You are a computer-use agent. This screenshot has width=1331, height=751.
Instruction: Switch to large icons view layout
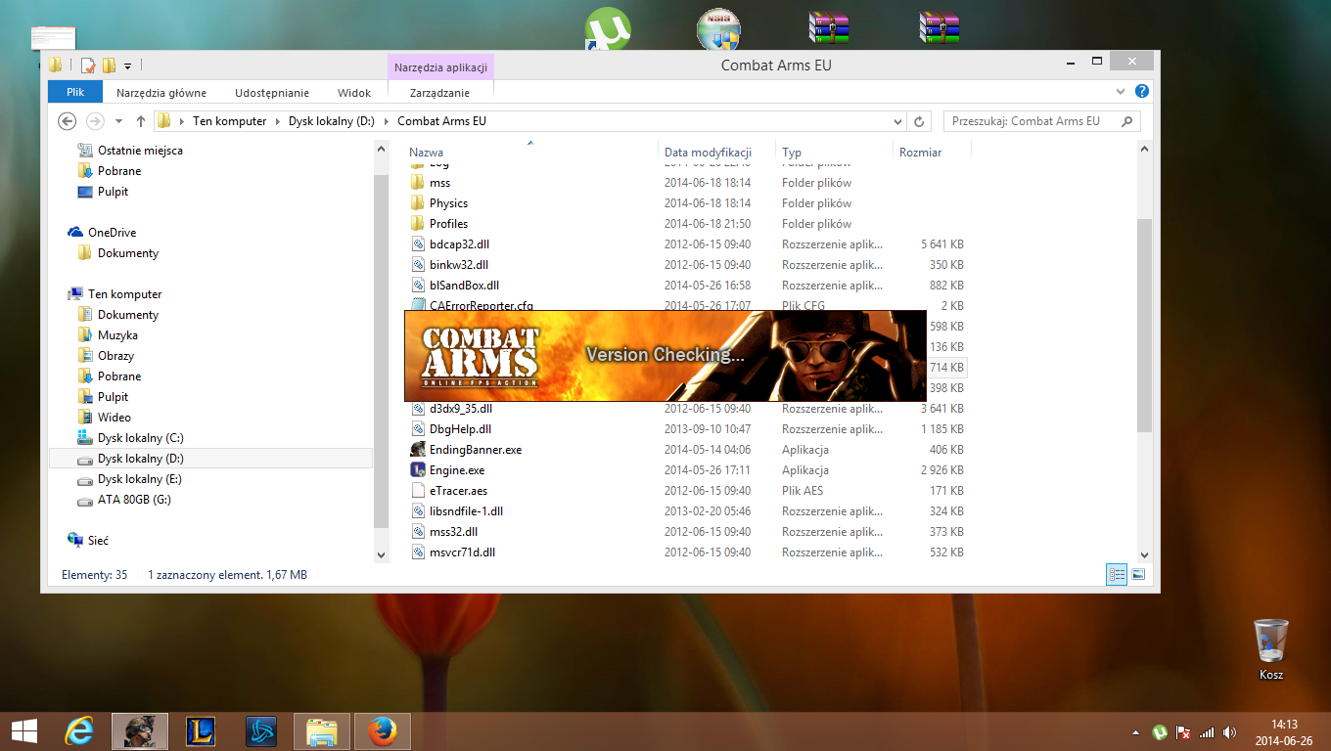coord(1138,575)
